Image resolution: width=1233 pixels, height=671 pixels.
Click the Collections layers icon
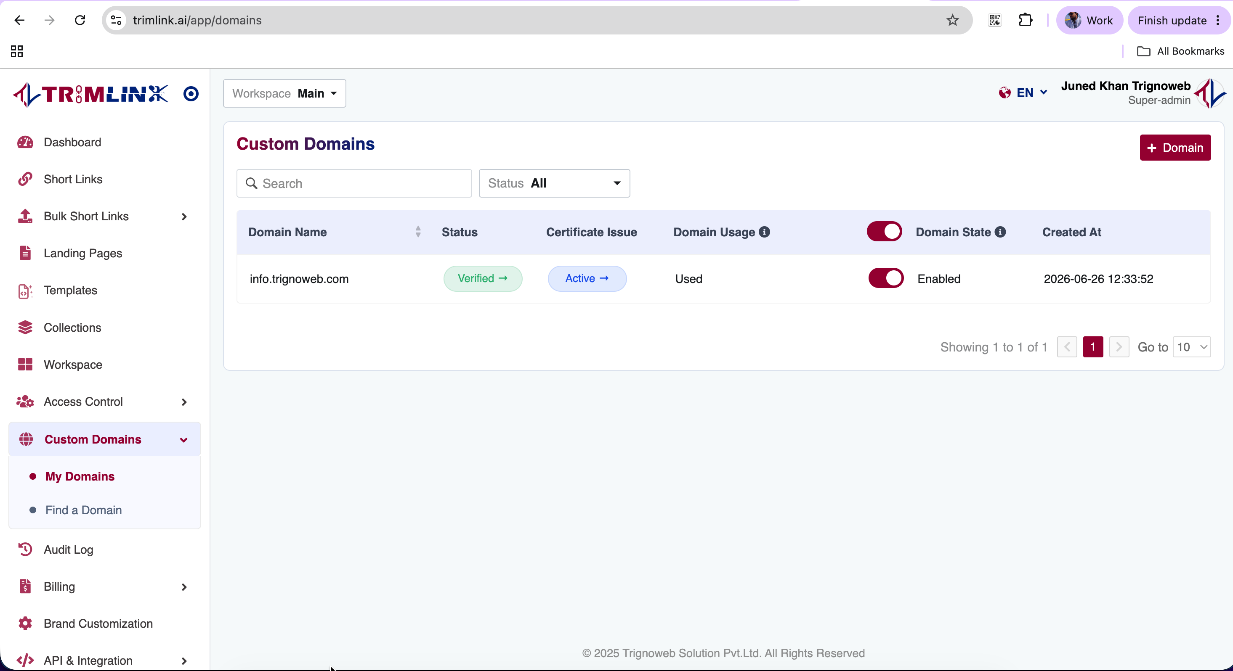pyautogui.click(x=25, y=327)
